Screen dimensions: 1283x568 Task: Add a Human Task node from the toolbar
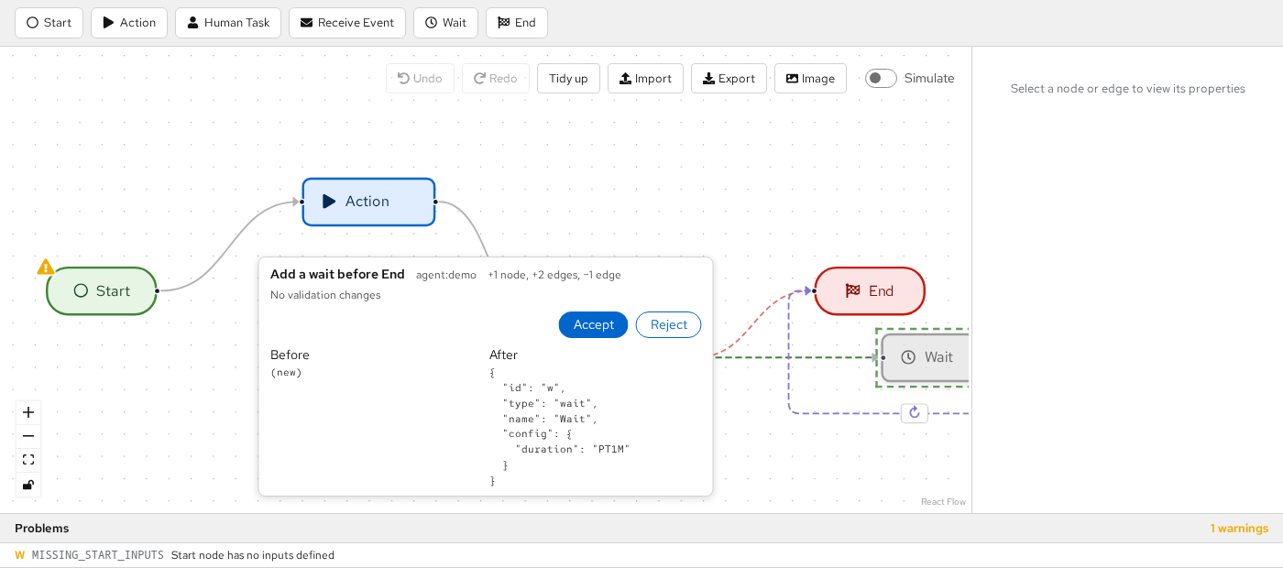click(x=228, y=23)
